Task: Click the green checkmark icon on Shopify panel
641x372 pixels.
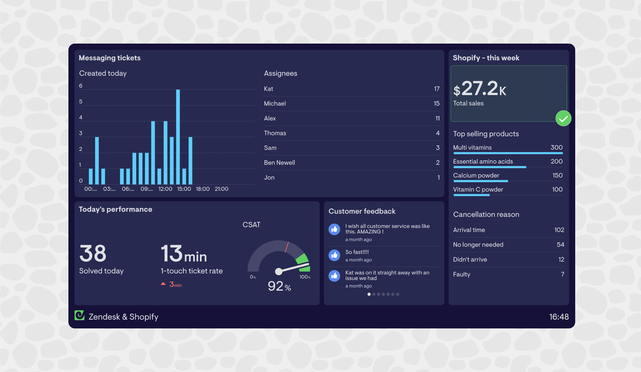Action: (563, 118)
